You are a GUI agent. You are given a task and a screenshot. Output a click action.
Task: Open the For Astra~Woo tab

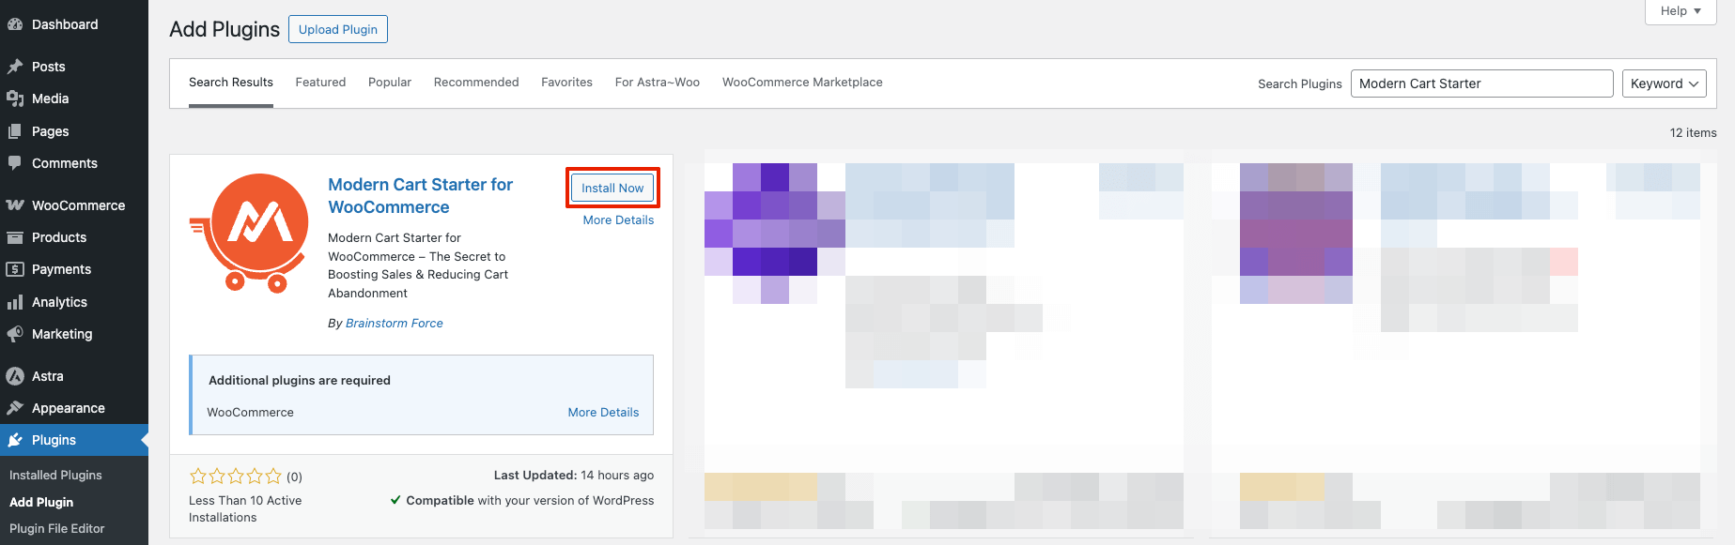point(658,83)
